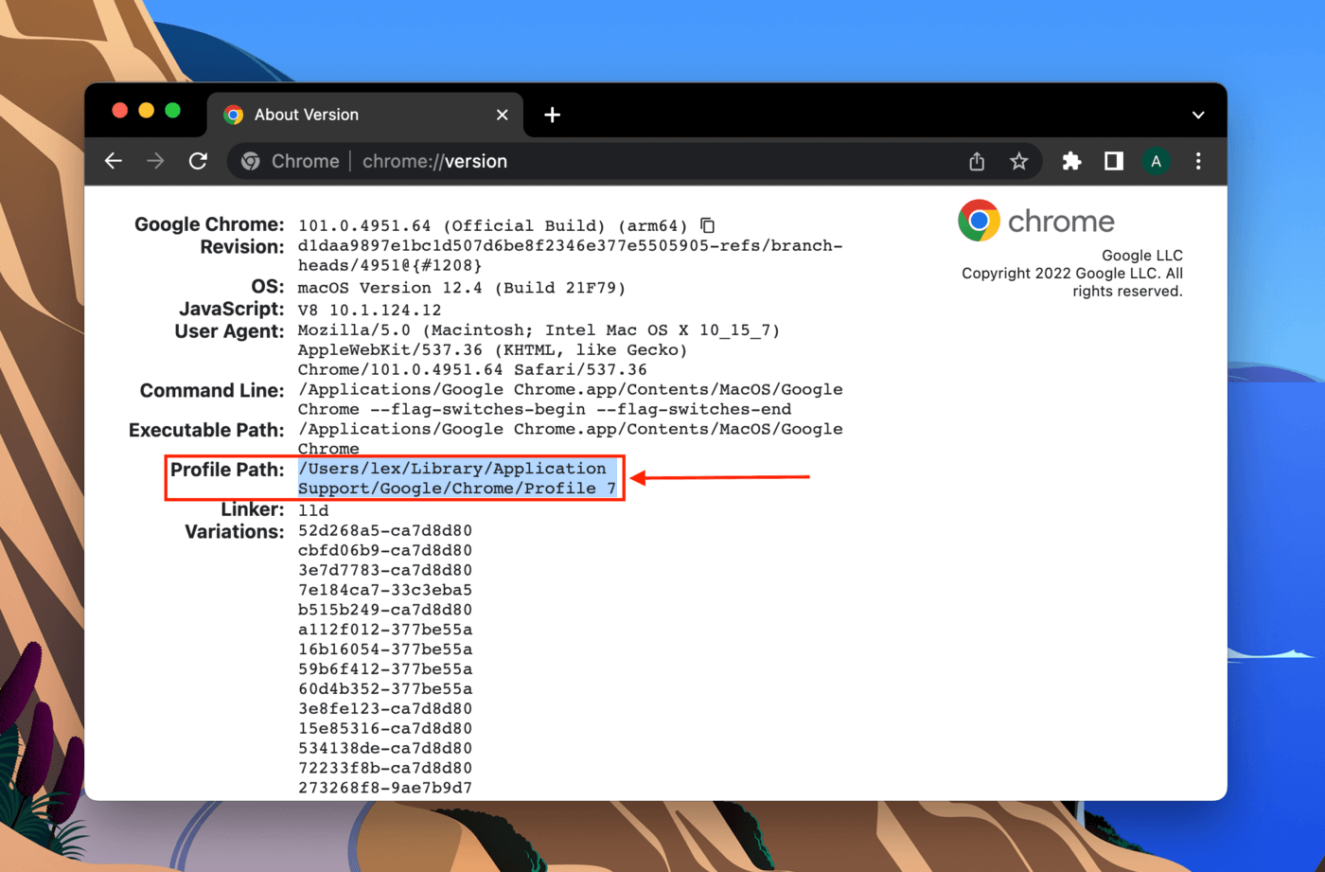
Task: Toggle the side panel icon
Action: (x=1113, y=161)
